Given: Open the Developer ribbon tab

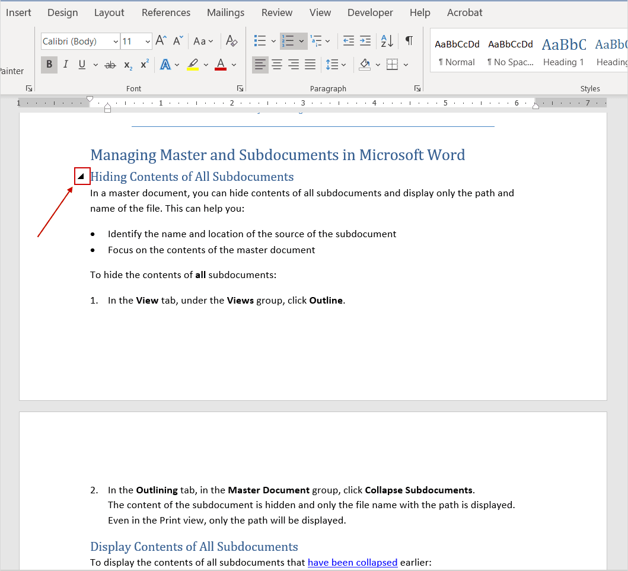Looking at the screenshot, I should pos(370,12).
